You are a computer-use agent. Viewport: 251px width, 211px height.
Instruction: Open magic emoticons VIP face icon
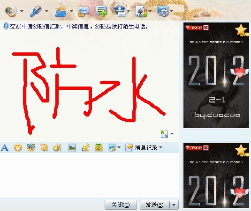pos(31,147)
